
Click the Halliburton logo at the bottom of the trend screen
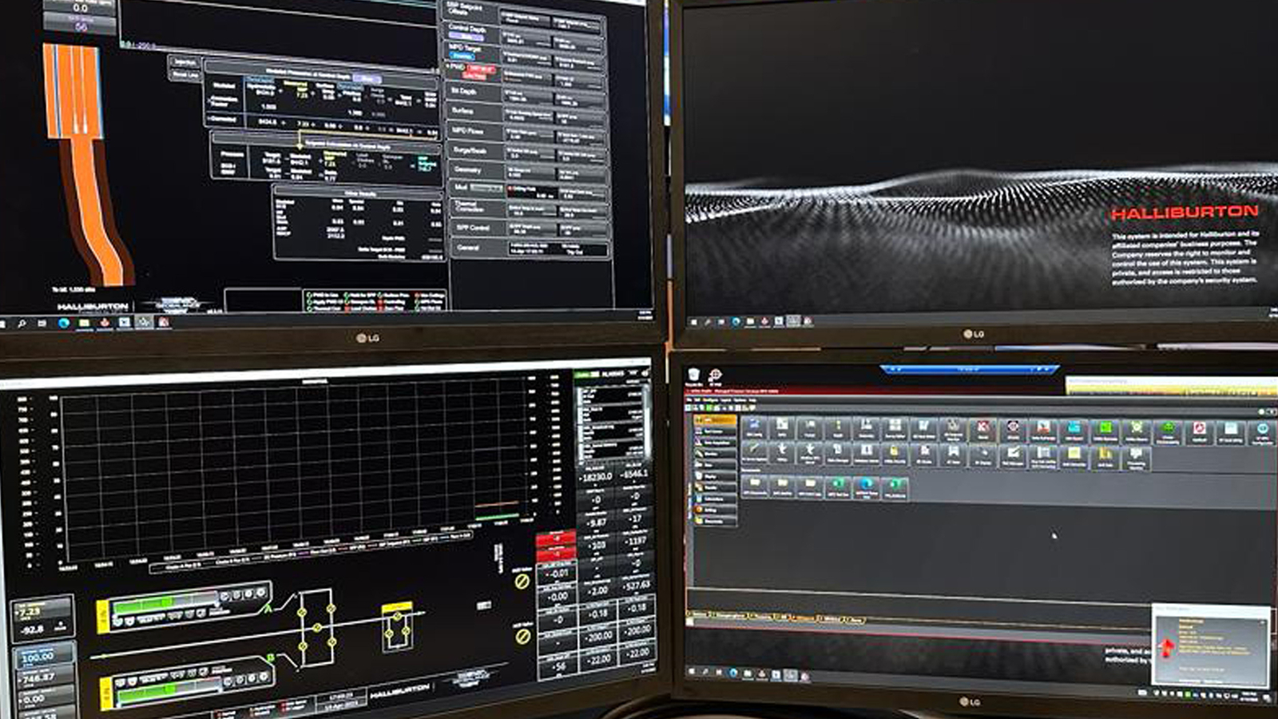pos(400,690)
